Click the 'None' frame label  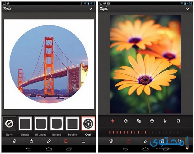click(9, 135)
